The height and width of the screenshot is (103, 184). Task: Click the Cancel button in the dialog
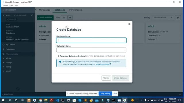[x=106, y=78]
